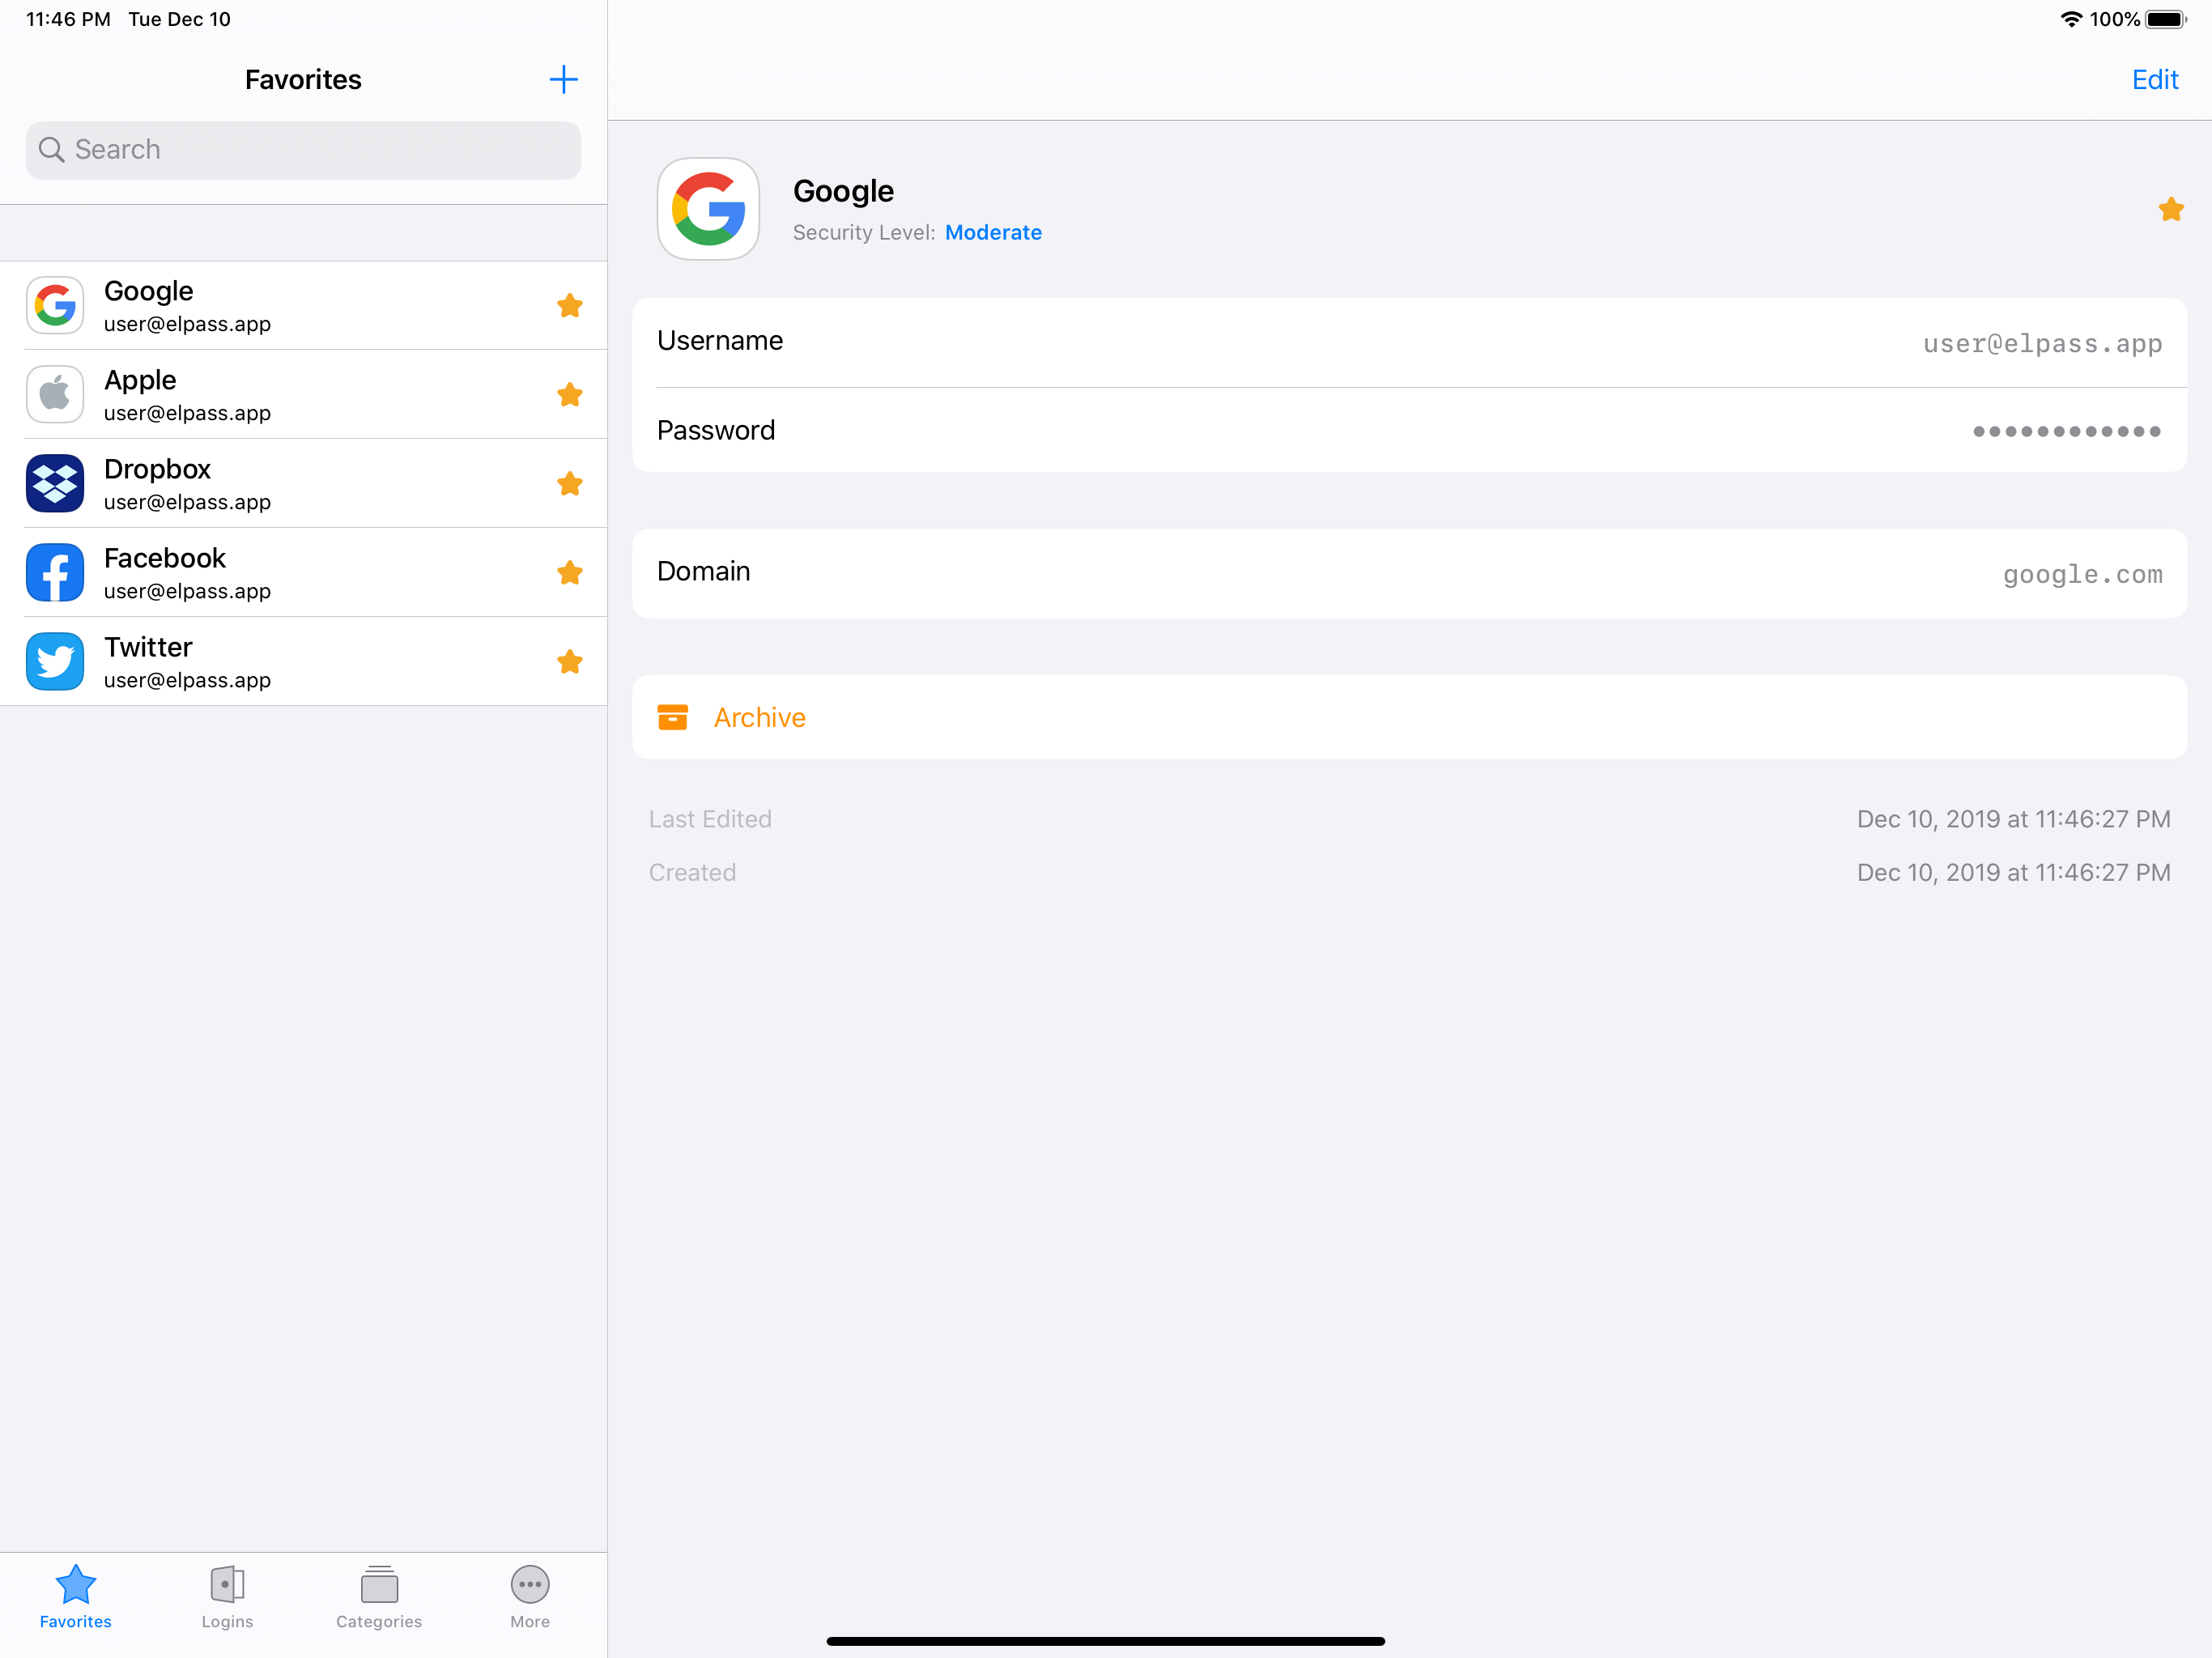Screen dimensions: 2212x1658
Task: Check the Wi-Fi status icon
Action: pyautogui.click(x=2071, y=19)
